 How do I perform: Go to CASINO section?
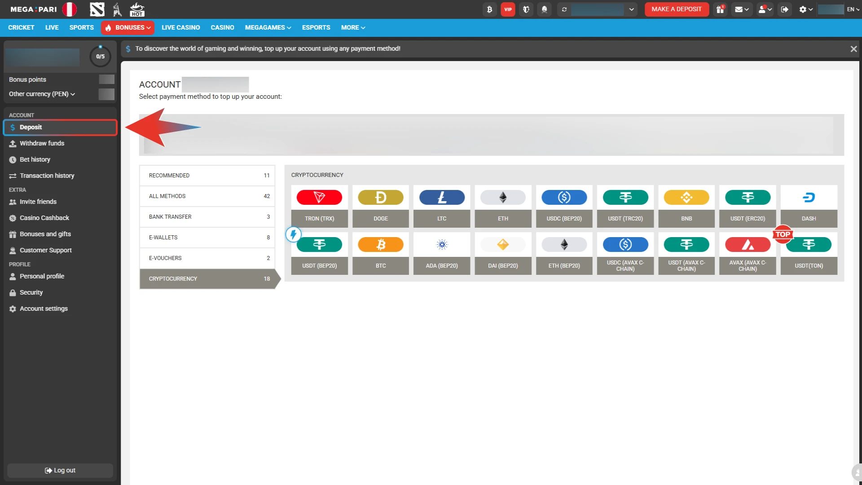coord(222,27)
